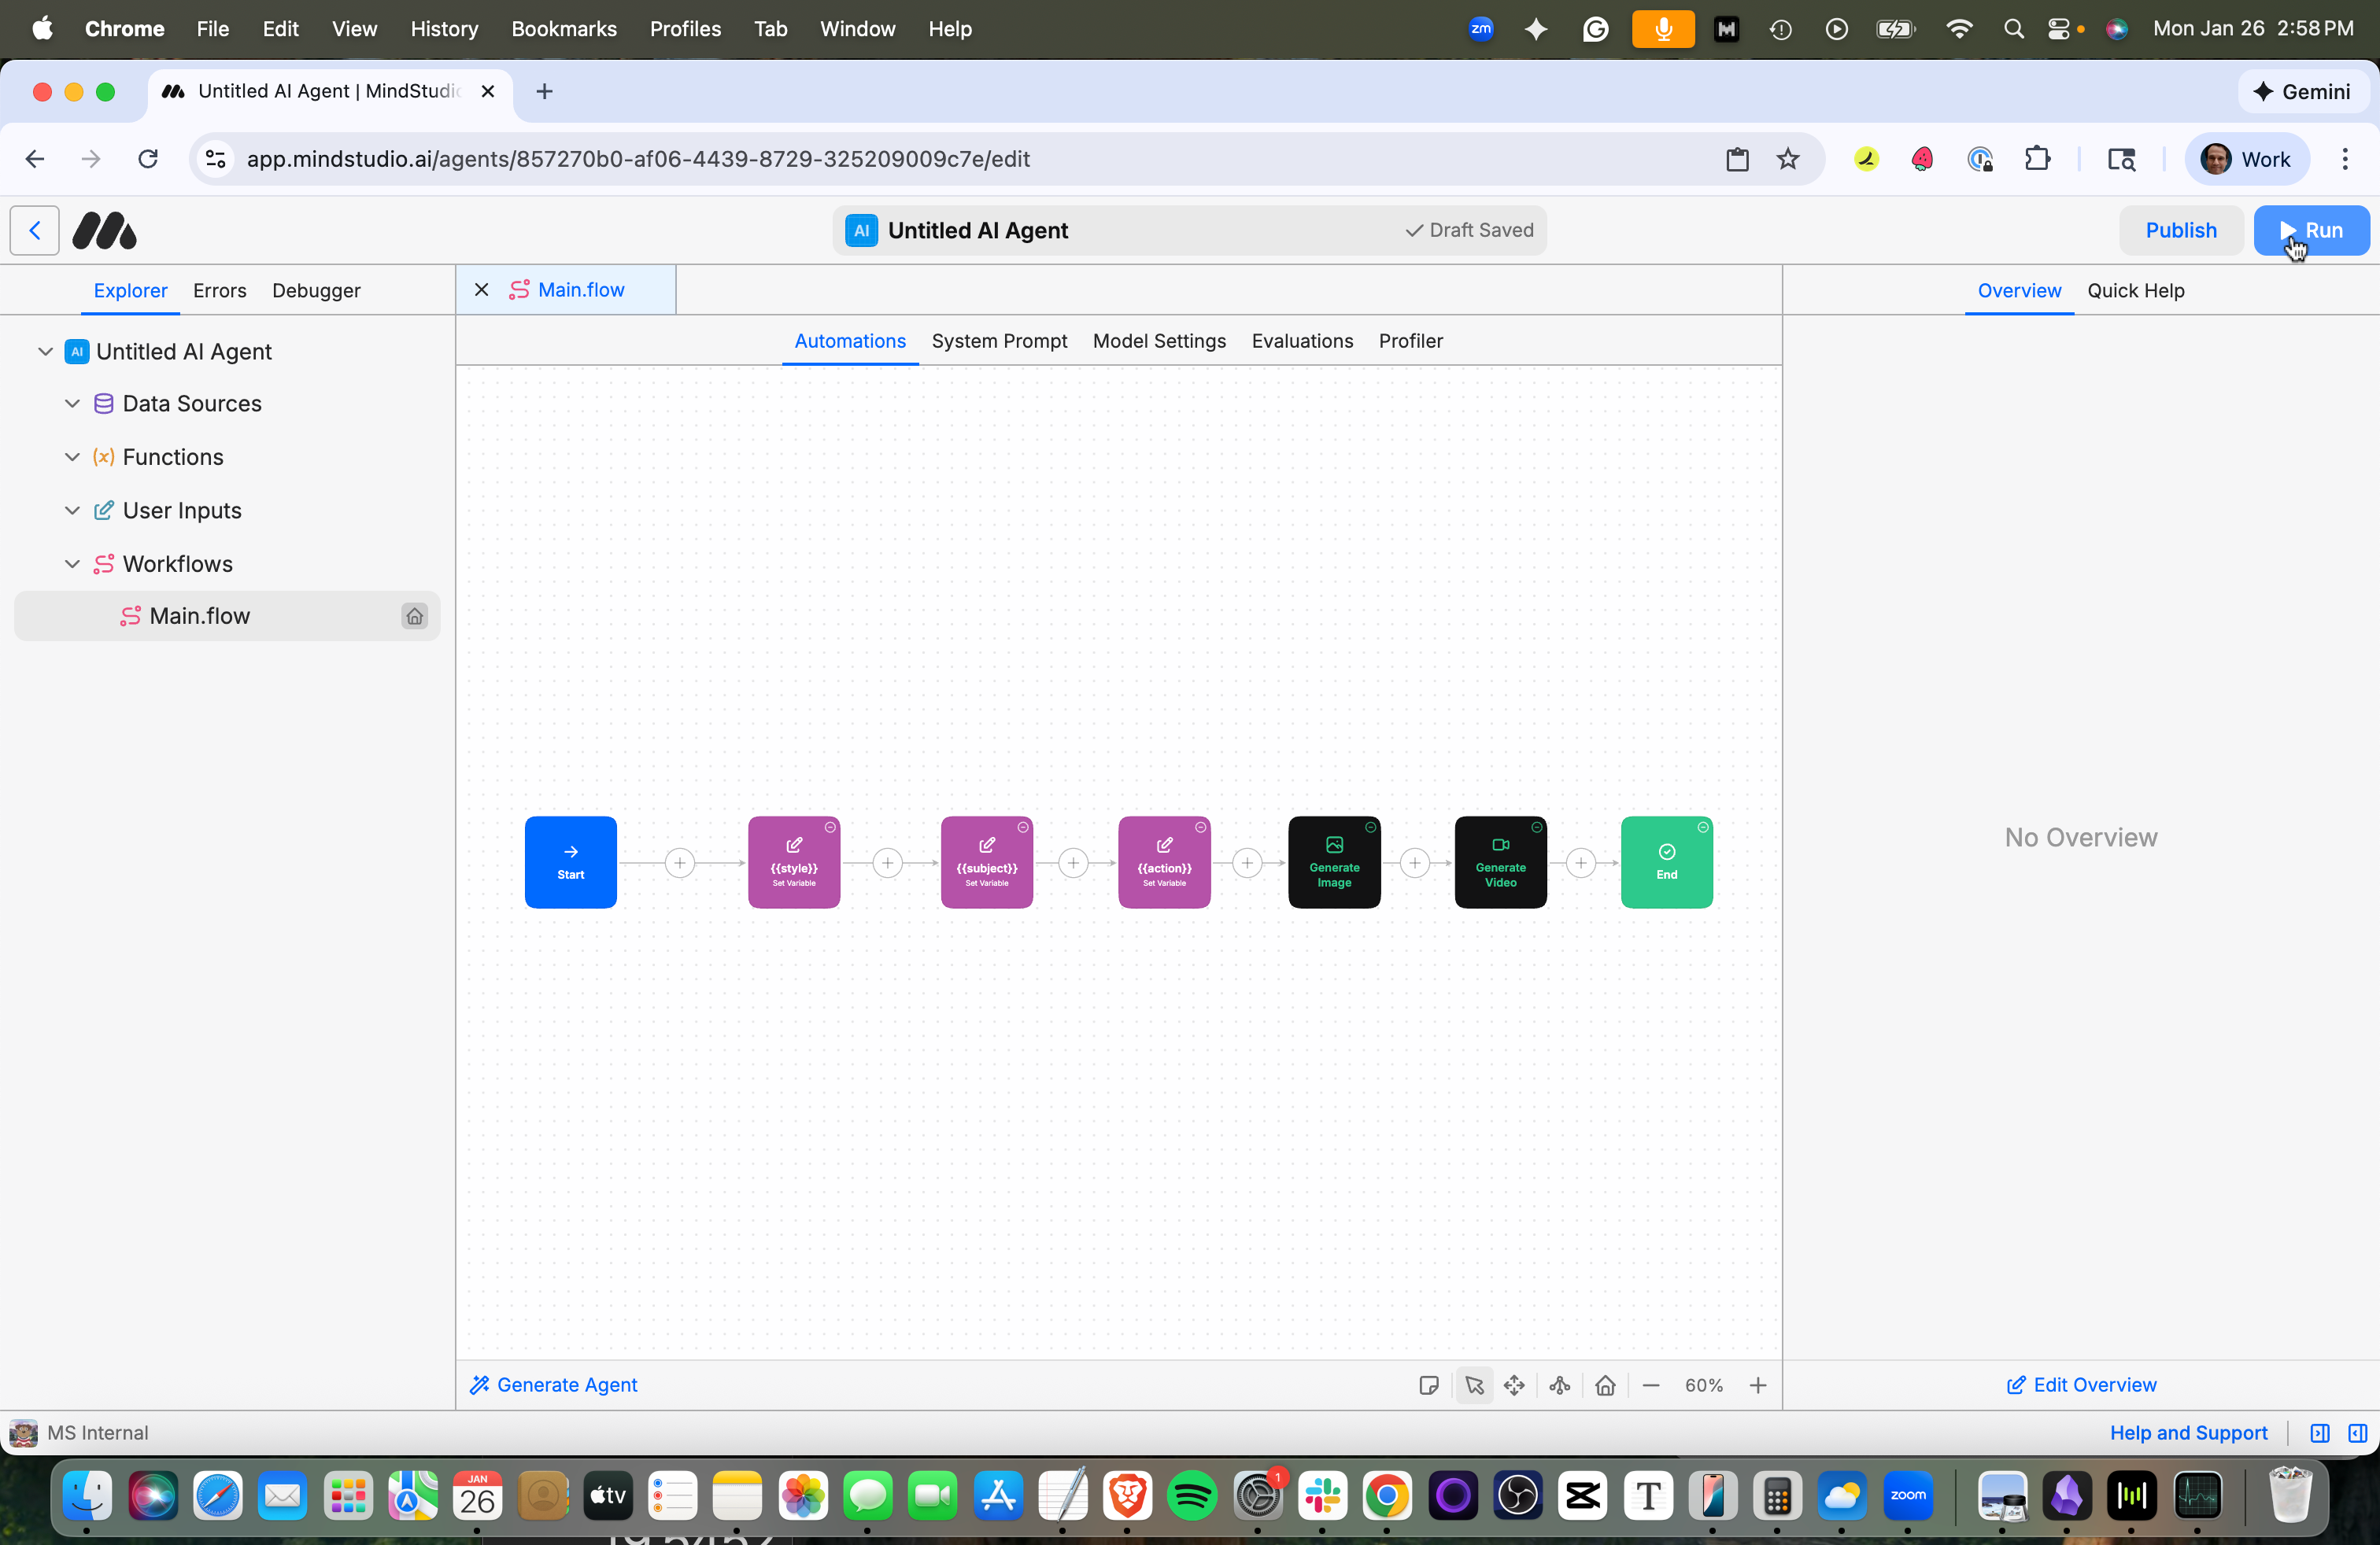Viewport: 2380px width, 1545px height.
Task: Click the MindStudio logo at top left
Action: (104, 230)
